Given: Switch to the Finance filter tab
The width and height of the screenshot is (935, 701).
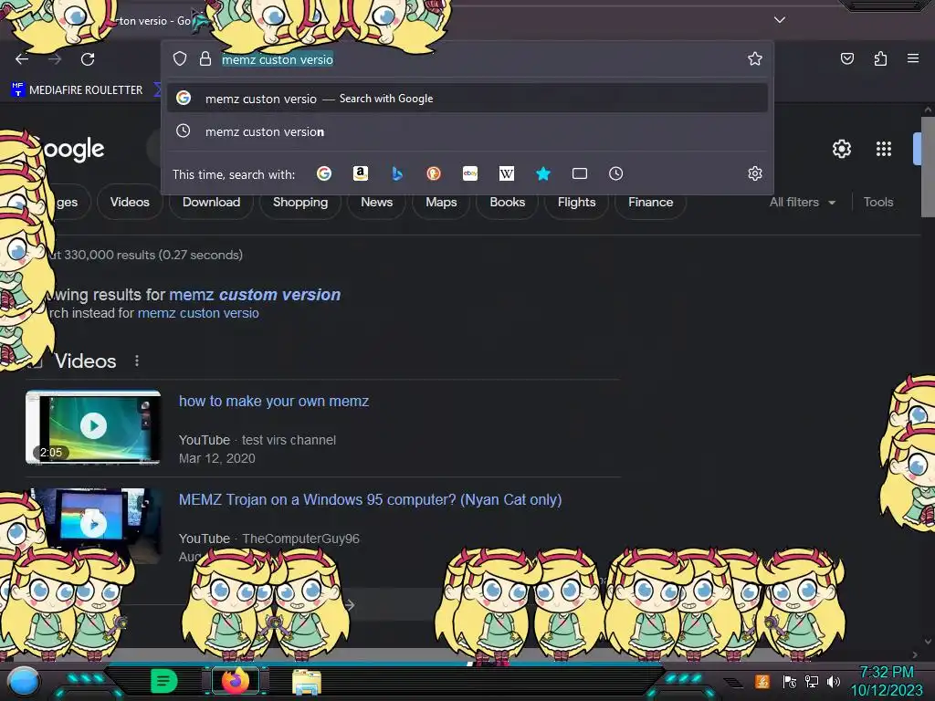Looking at the screenshot, I should pyautogui.click(x=650, y=202).
